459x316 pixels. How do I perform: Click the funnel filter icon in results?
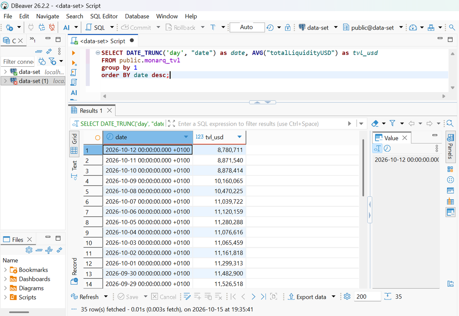point(392,123)
